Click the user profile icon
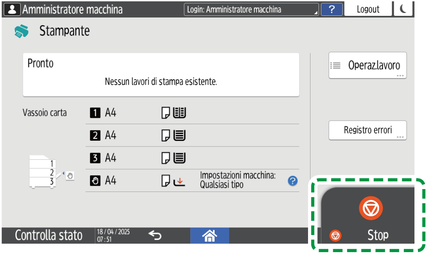 point(12,10)
